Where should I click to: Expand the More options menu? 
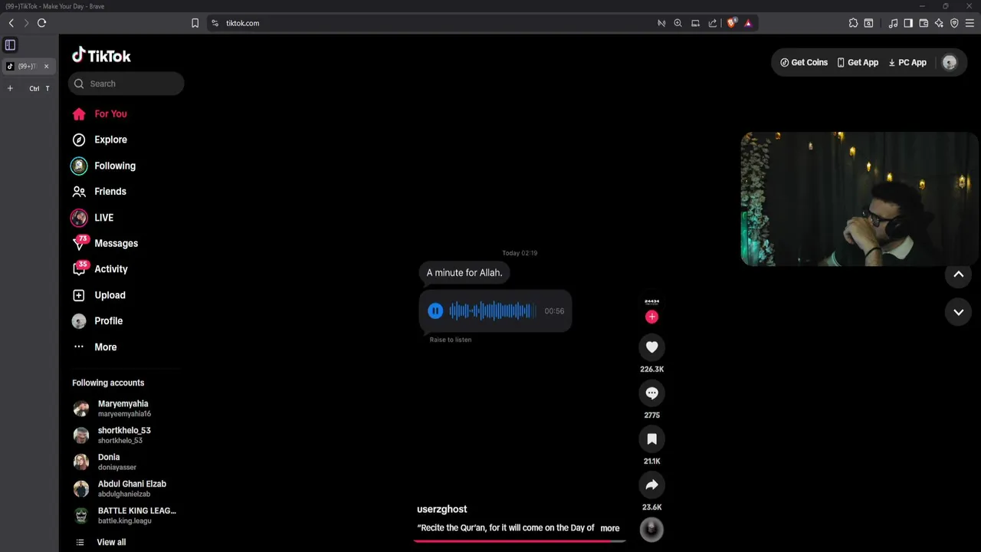[95, 347]
